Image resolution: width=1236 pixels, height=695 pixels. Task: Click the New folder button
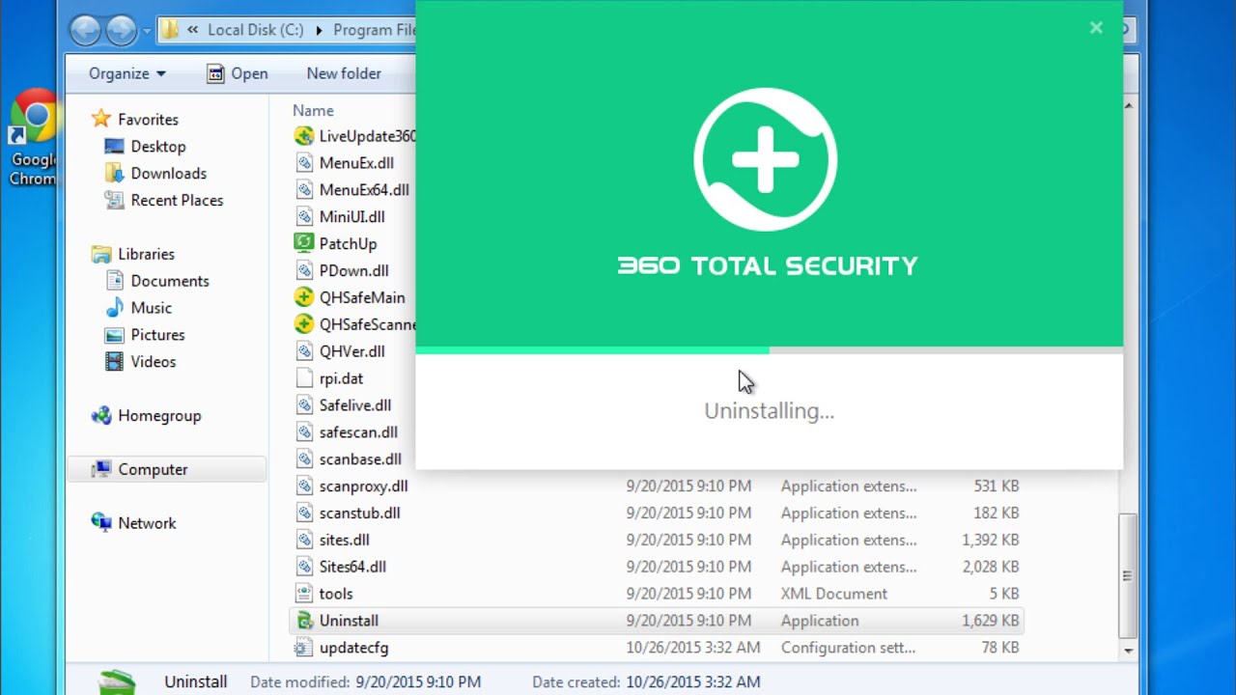[344, 73]
